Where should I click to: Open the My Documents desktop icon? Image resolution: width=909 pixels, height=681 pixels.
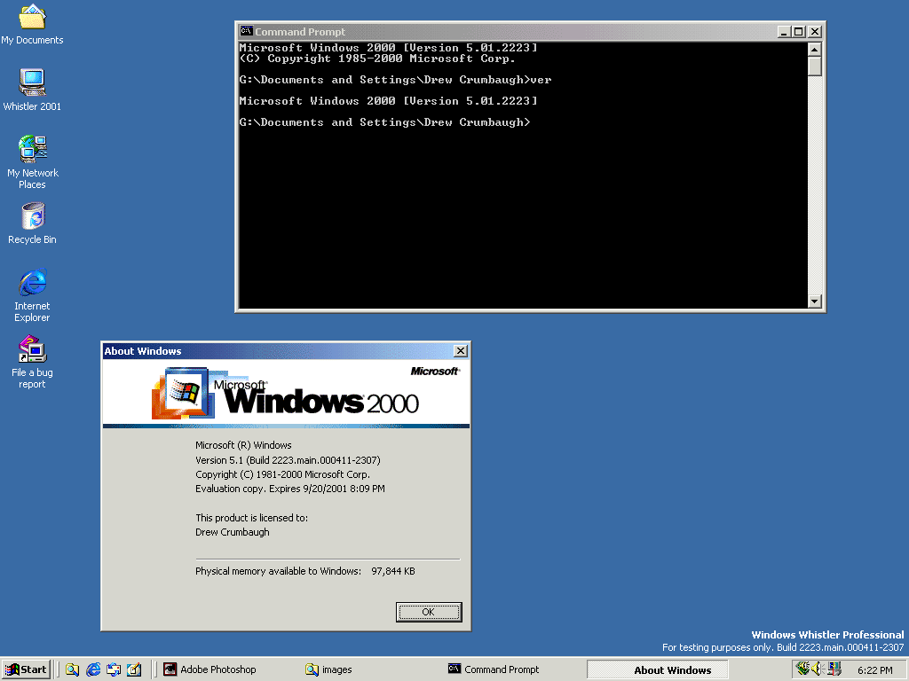tap(33, 24)
